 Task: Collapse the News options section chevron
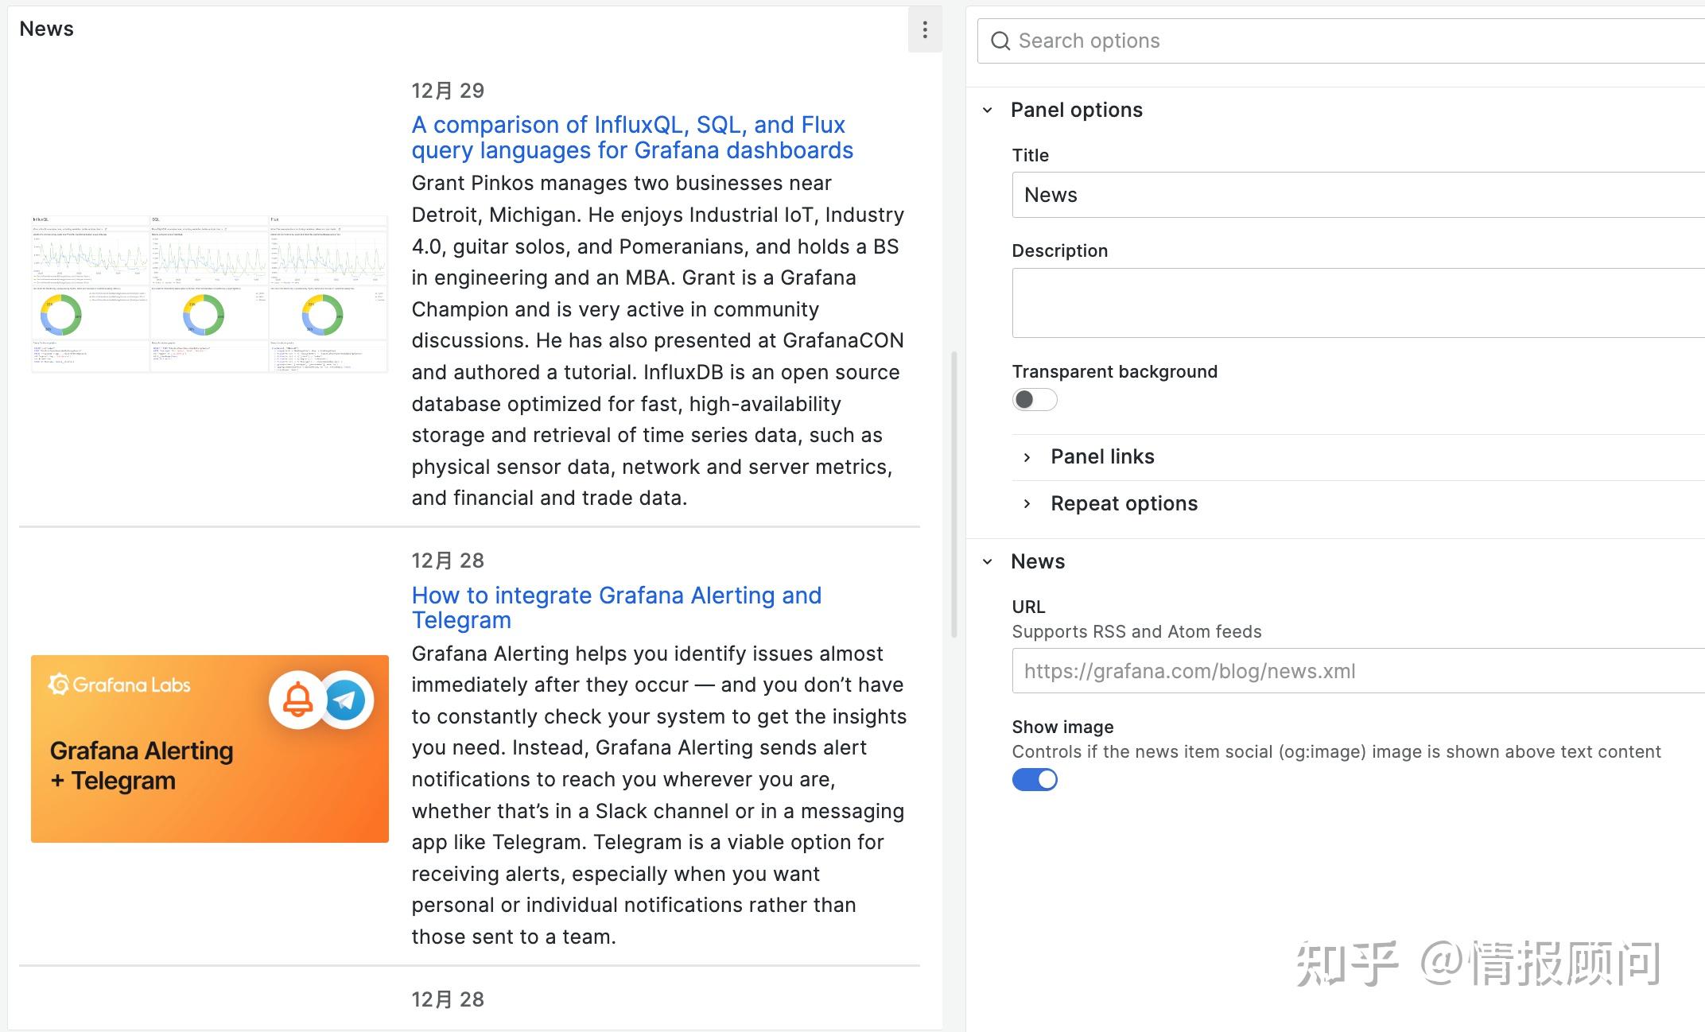click(x=988, y=562)
